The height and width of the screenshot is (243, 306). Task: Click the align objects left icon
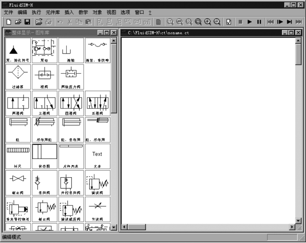click(x=100, y=22)
